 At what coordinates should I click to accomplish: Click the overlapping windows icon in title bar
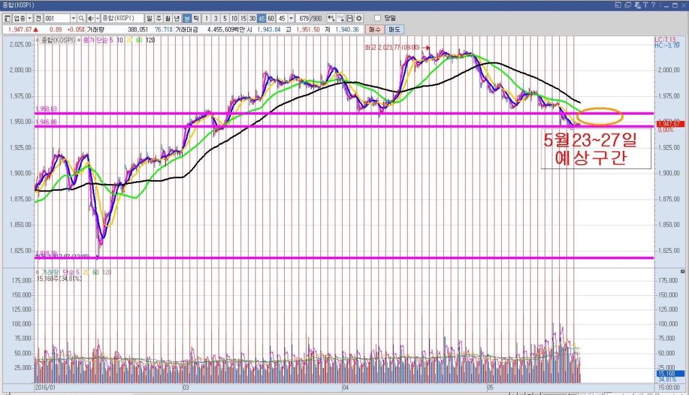628,5
